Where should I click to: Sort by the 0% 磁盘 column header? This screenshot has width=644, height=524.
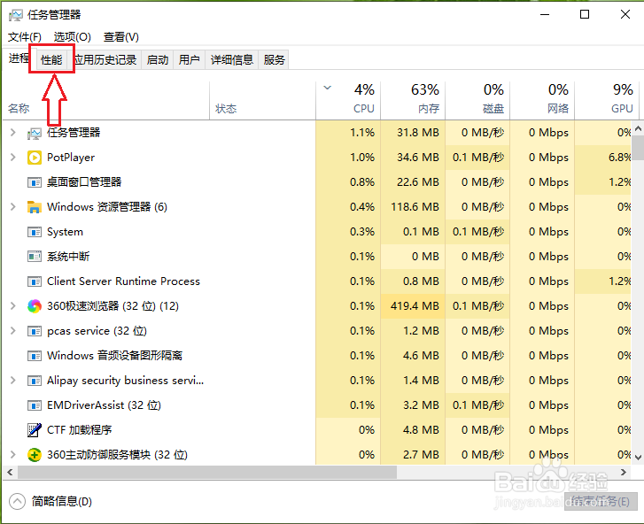click(477, 101)
